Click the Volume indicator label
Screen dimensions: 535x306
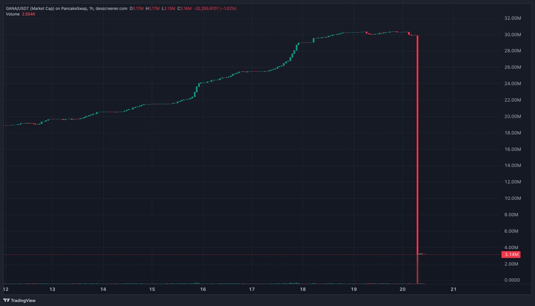pyautogui.click(x=13, y=14)
